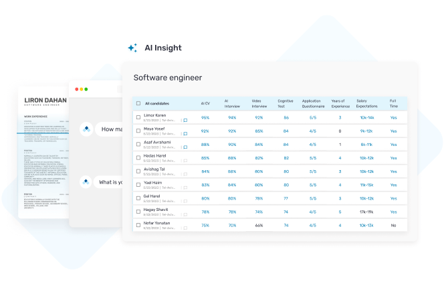Click Hadas Harel's cognitive test score 82

click(x=286, y=158)
